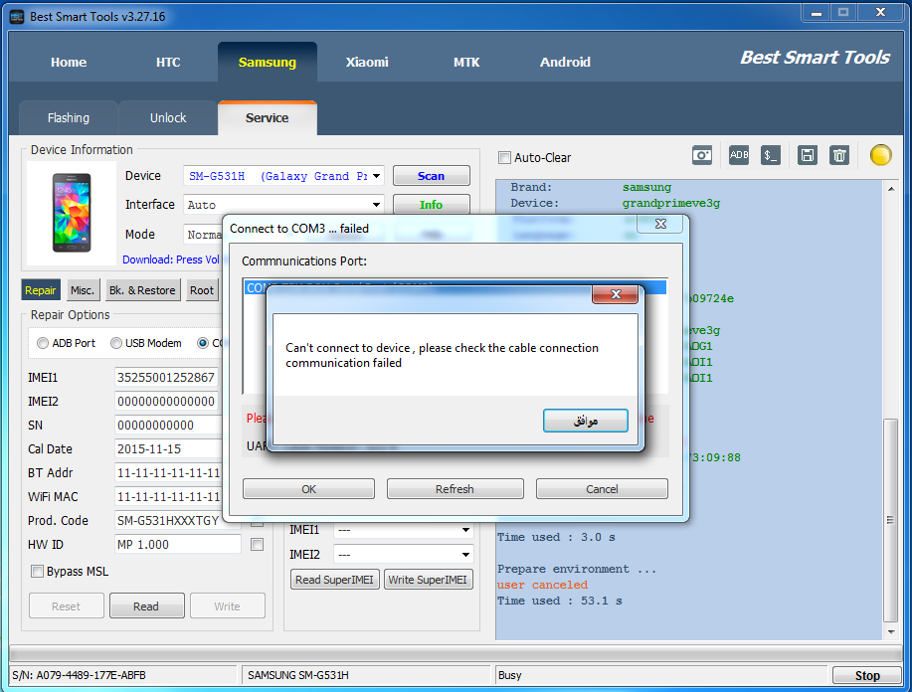Tick the checkbox beside HW ID

pyautogui.click(x=257, y=544)
